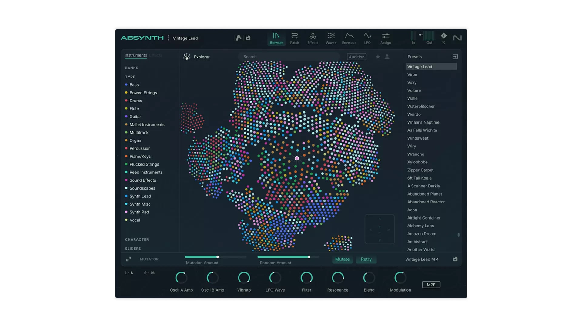
Task: Click the save preset icon in header
Action: pos(248,38)
